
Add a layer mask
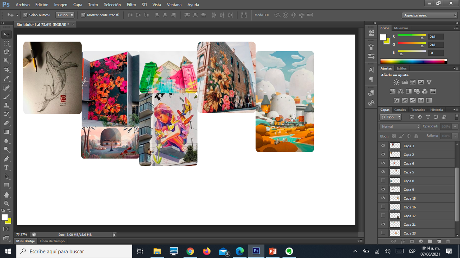point(412,242)
